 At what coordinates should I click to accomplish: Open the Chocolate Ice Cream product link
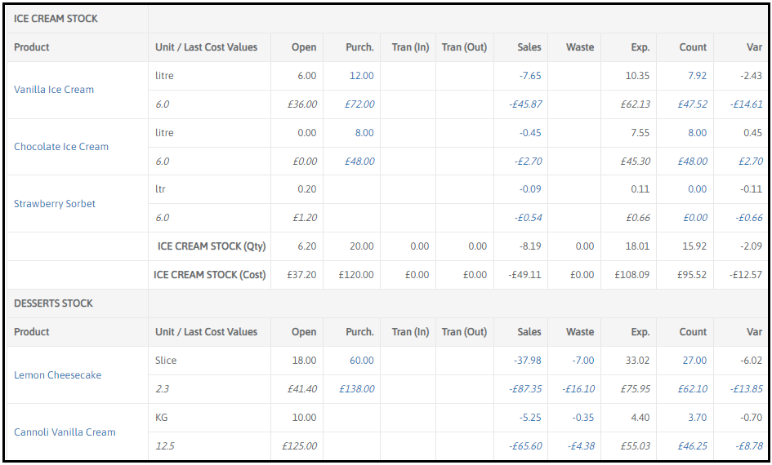pyautogui.click(x=61, y=147)
